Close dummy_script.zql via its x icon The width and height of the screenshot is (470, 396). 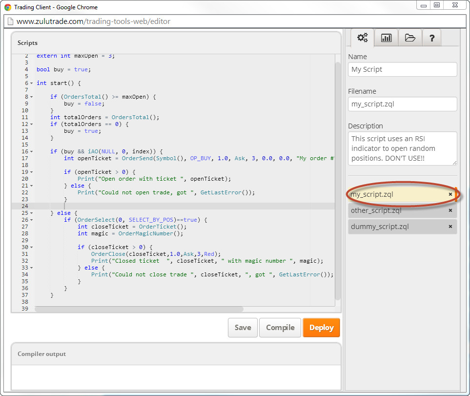[450, 227]
